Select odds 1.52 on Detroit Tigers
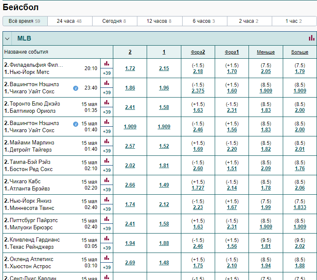This screenshot has width=317, height=280. tap(164, 146)
